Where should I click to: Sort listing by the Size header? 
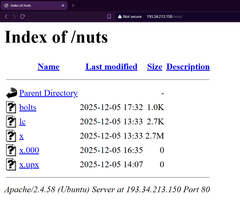155,67
